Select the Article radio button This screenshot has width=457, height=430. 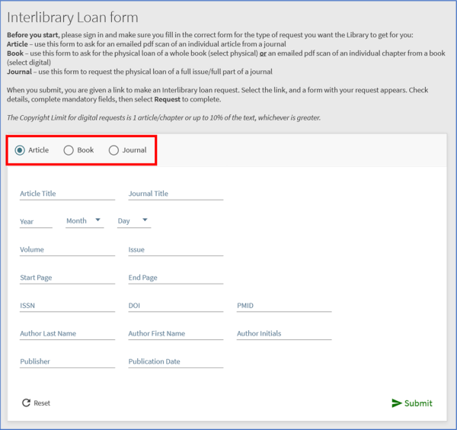pos(20,150)
